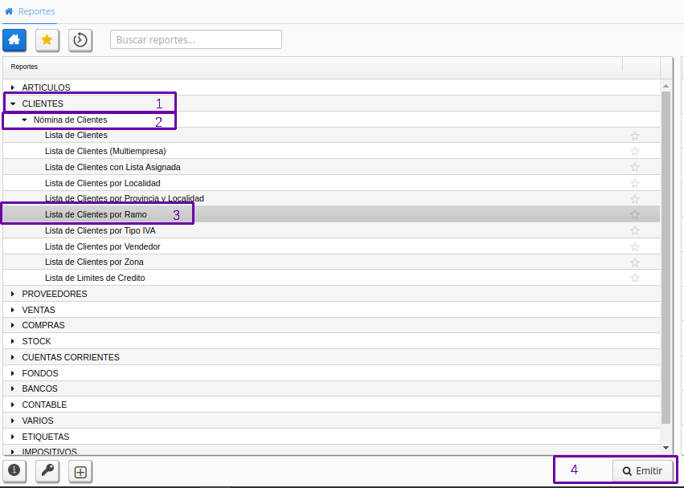The image size is (684, 488).
Task: Click the info icon button
Action: 14,471
